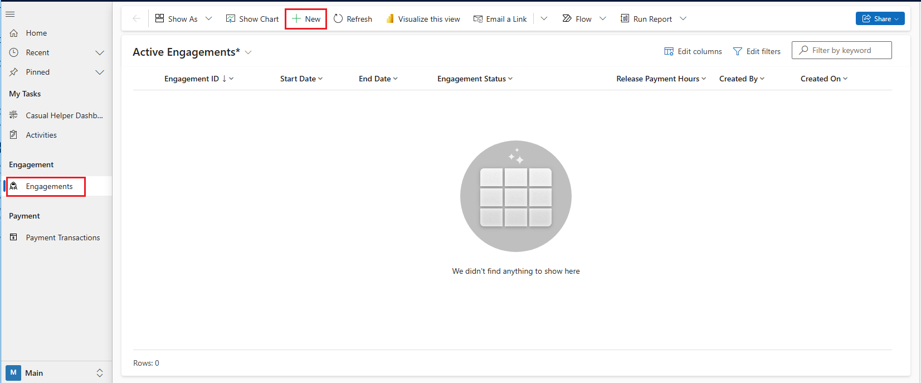921x383 pixels.
Task: Open the Show As dropdown arrow
Action: click(x=209, y=18)
